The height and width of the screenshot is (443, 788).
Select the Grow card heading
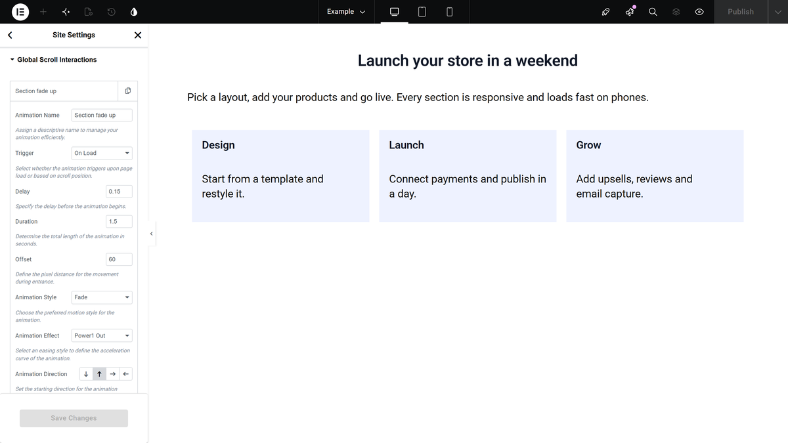click(588, 145)
